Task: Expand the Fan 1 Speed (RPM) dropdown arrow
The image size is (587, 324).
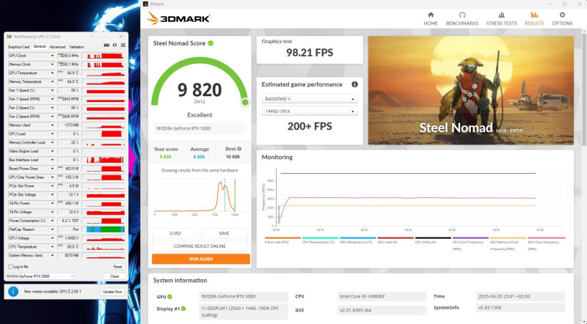Action: point(52,99)
